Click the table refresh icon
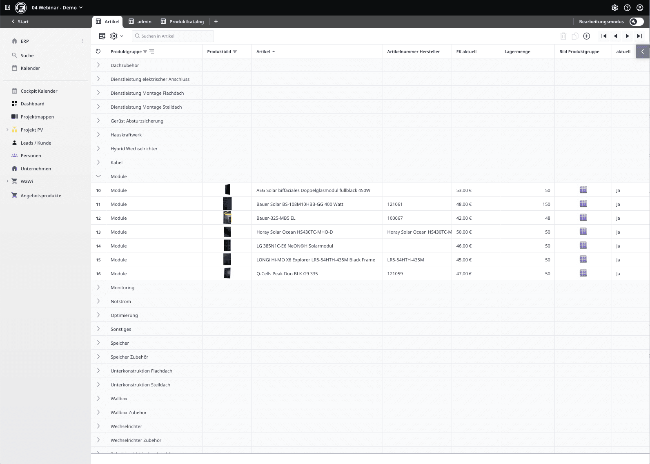 point(98,51)
